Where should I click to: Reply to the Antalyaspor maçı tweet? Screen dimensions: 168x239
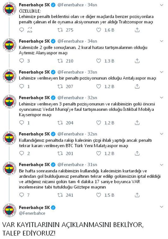(x=22, y=86)
